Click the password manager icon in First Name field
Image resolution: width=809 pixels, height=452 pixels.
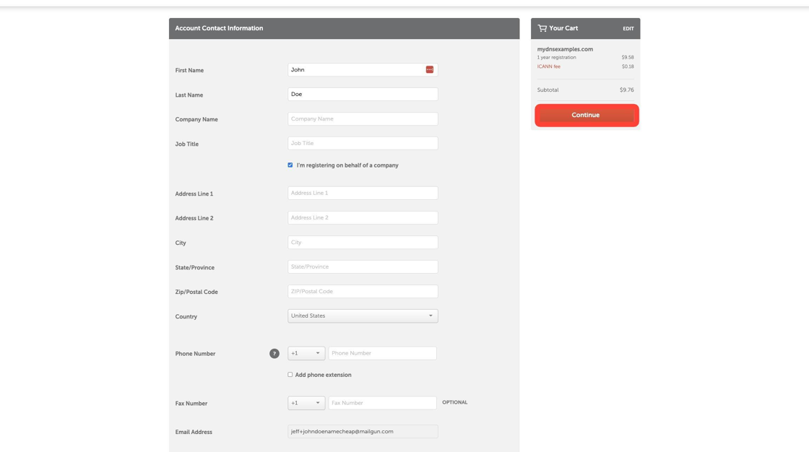click(x=429, y=69)
